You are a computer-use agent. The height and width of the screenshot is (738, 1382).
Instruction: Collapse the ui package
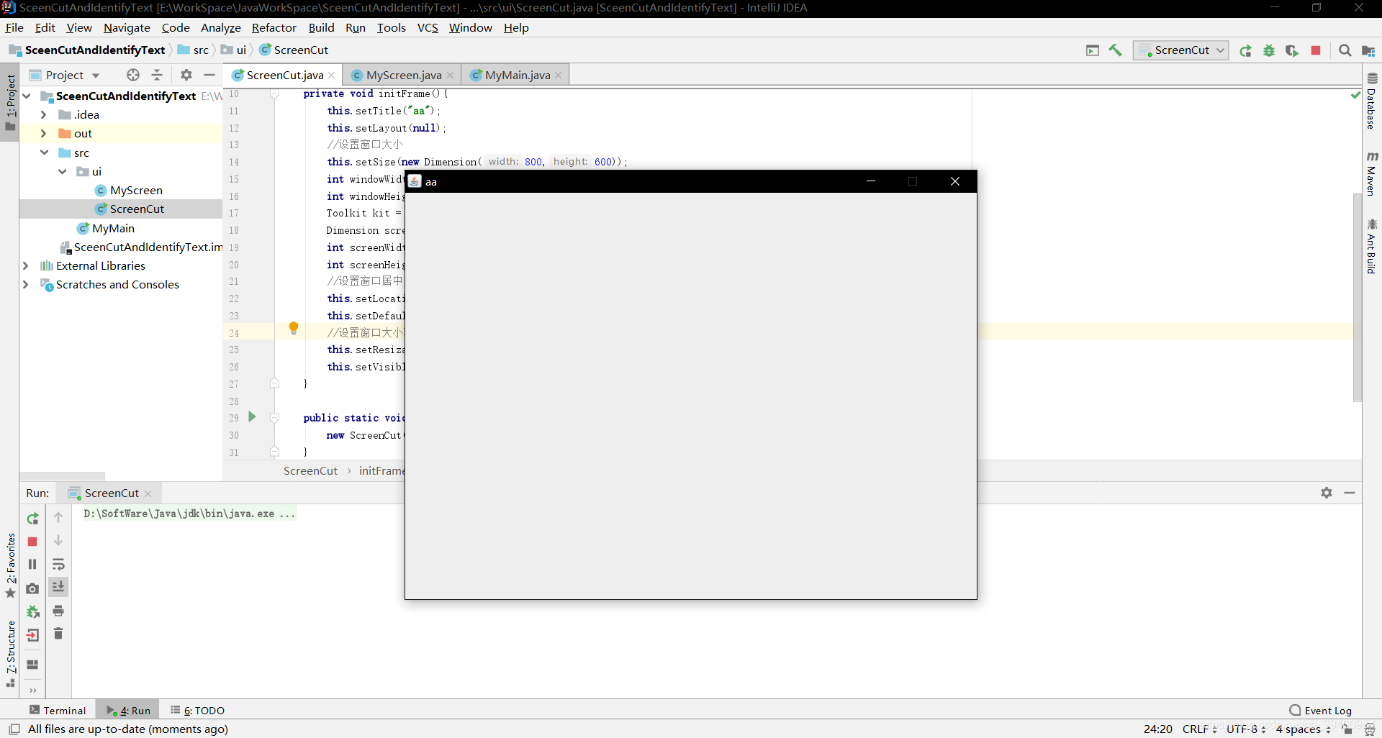(x=63, y=171)
